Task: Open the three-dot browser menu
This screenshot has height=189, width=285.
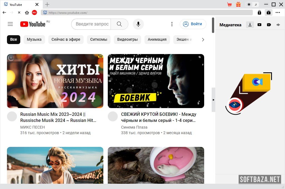Action: coord(278,12)
